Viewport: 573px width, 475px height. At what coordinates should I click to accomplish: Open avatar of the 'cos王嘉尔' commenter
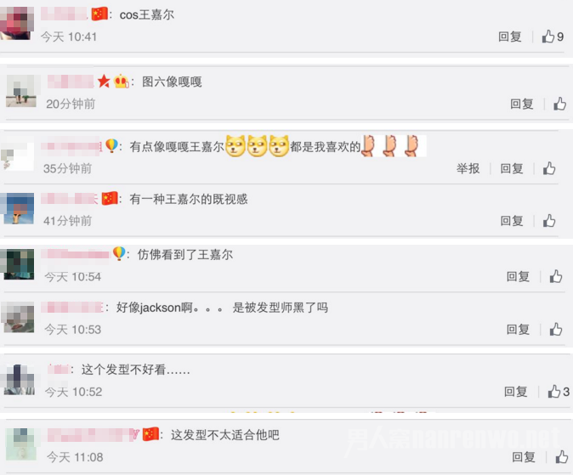click(x=17, y=23)
